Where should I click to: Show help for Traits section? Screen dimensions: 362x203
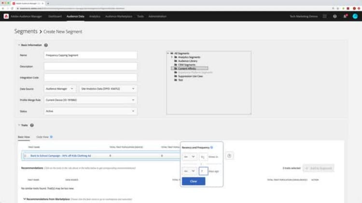click(32, 125)
